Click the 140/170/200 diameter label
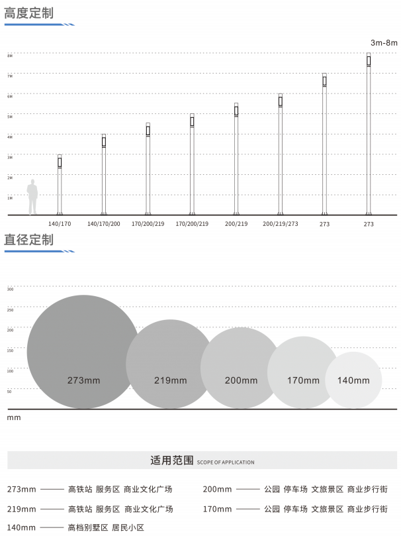 pos(104,224)
